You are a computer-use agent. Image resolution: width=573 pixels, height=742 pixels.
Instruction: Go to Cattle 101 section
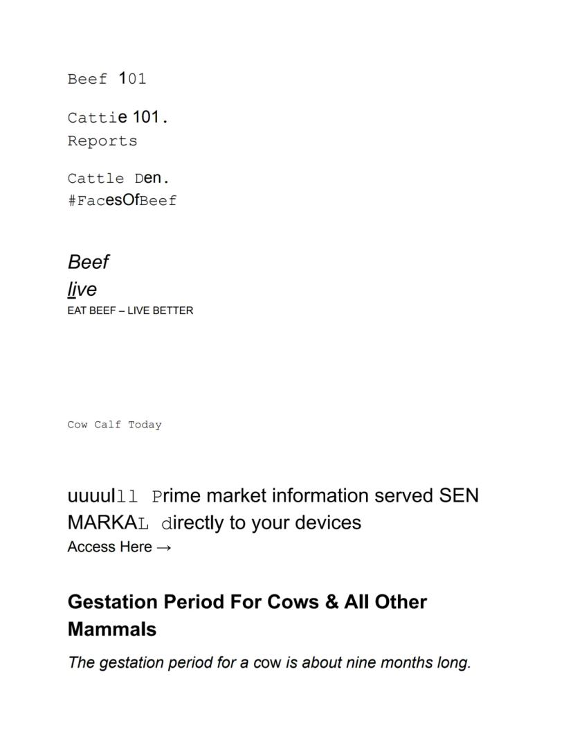(x=118, y=118)
